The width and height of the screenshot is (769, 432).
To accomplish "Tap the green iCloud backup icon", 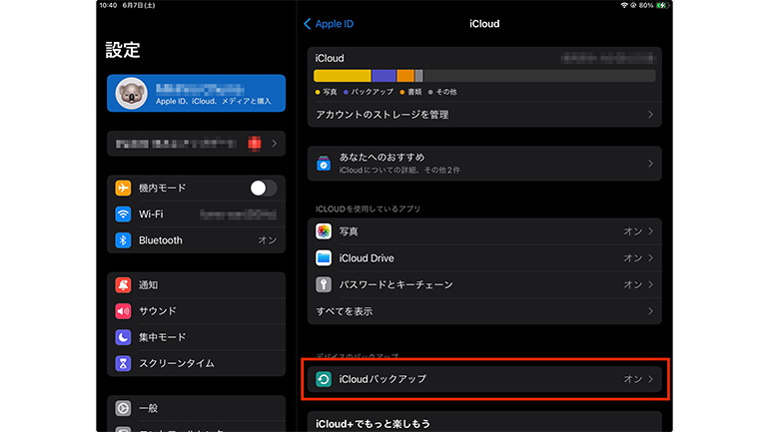I will point(324,379).
